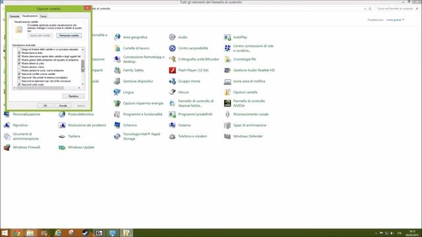Open Internet Explorer from taskbar
The image size is (422, 237).
(x=58, y=233)
